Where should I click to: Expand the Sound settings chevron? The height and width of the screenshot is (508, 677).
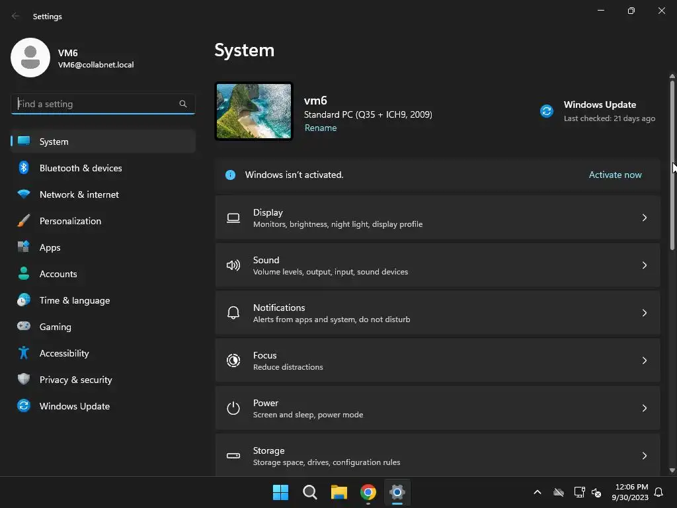coord(644,265)
